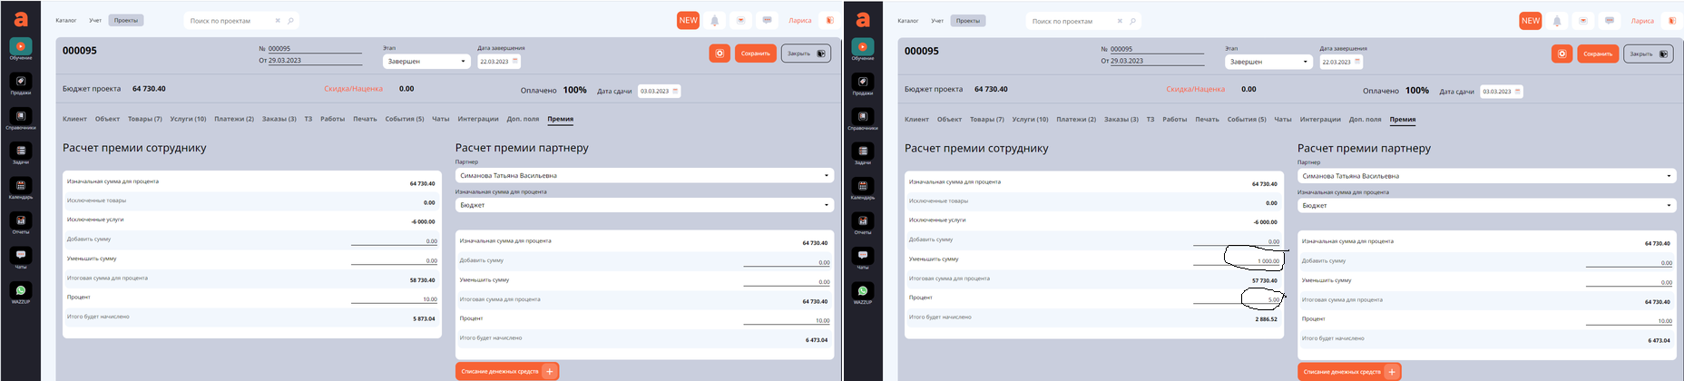Open Задачи in the left window's sidebar
Viewport: 1684px width, 381px height.
coord(21,151)
